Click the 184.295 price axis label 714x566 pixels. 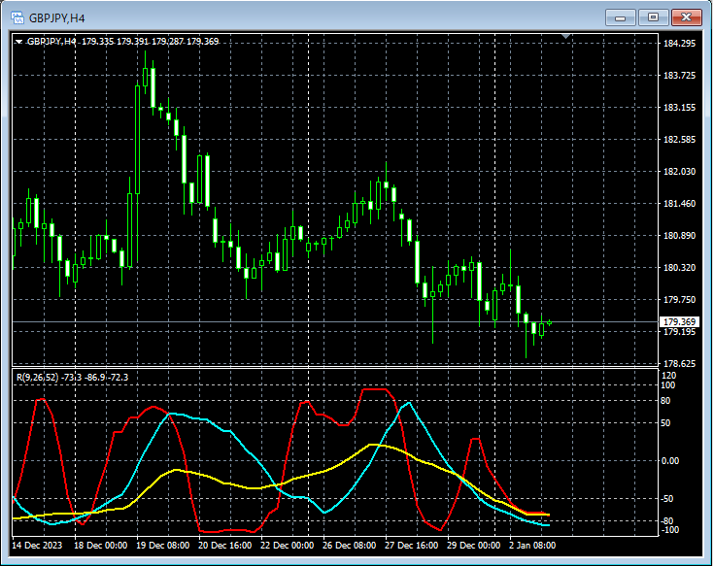coord(679,44)
